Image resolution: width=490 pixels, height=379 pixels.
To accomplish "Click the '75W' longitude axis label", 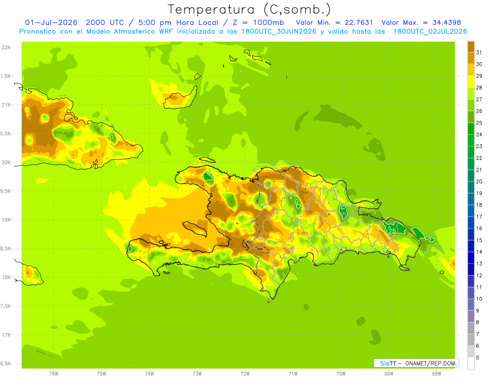I will click(101, 374).
